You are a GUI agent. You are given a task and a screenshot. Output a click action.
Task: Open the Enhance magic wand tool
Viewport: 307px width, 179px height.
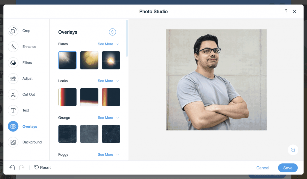click(x=13, y=47)
